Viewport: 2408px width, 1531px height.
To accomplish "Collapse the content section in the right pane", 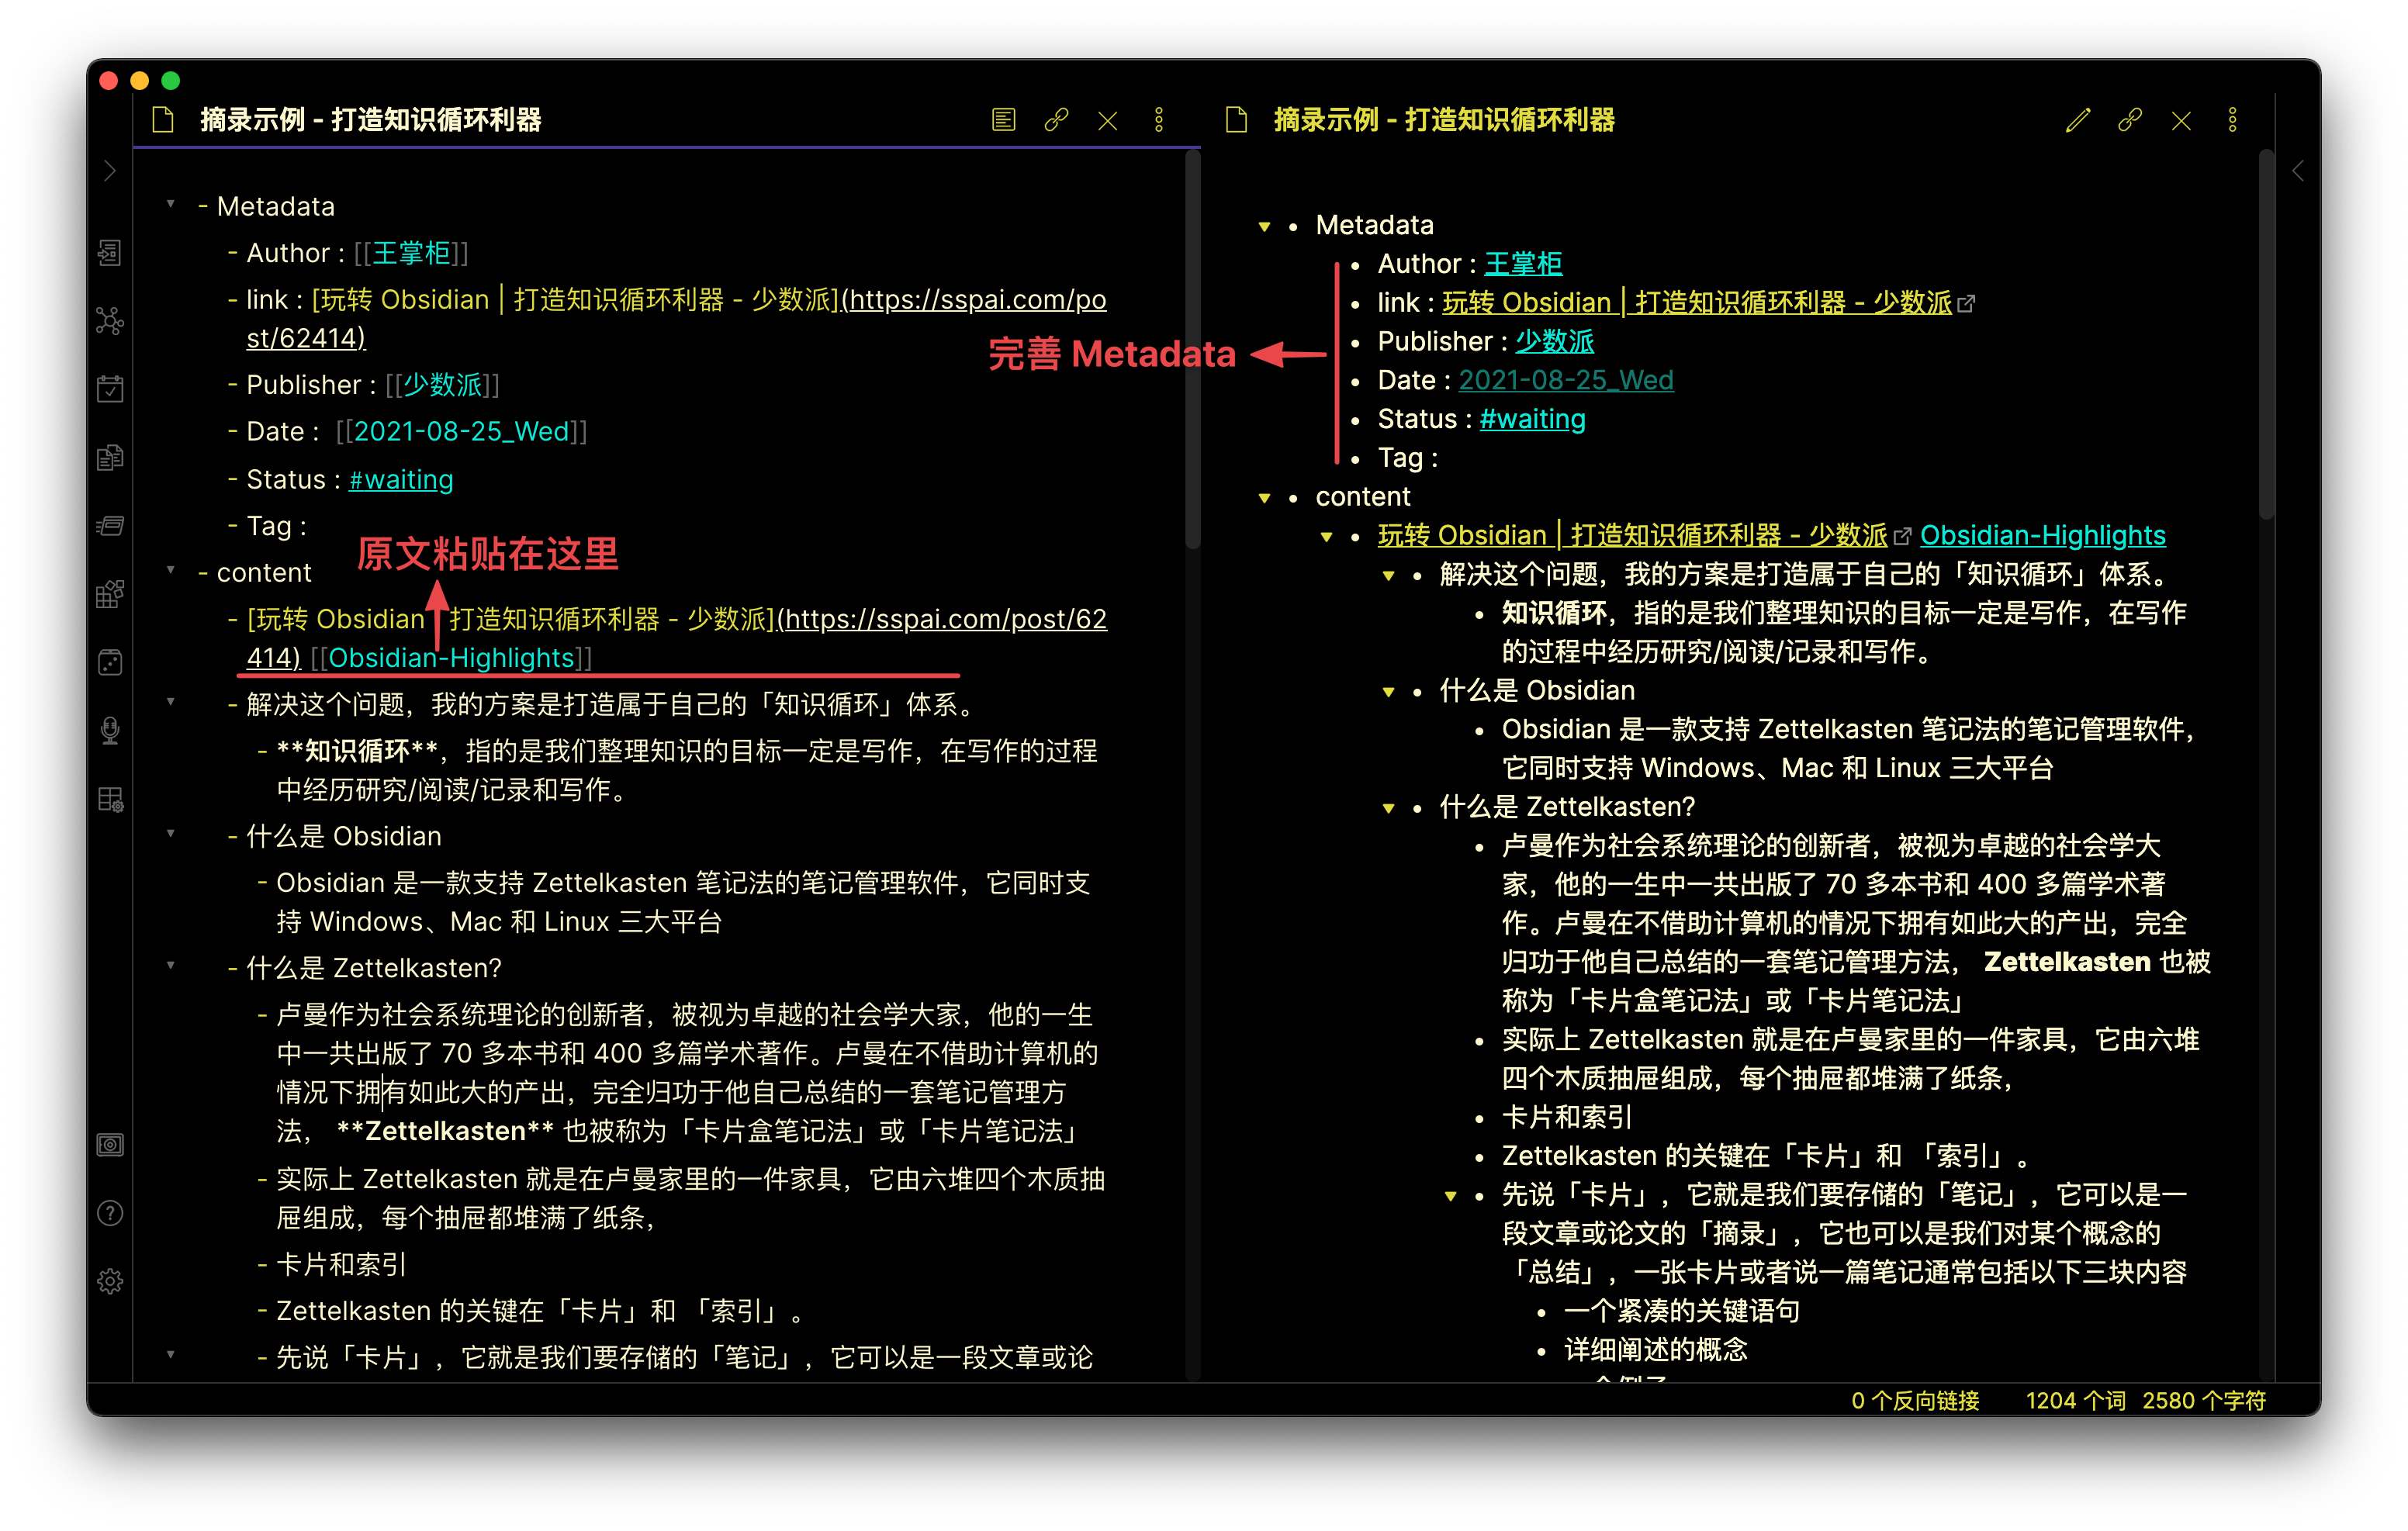I will (1266, 497).
